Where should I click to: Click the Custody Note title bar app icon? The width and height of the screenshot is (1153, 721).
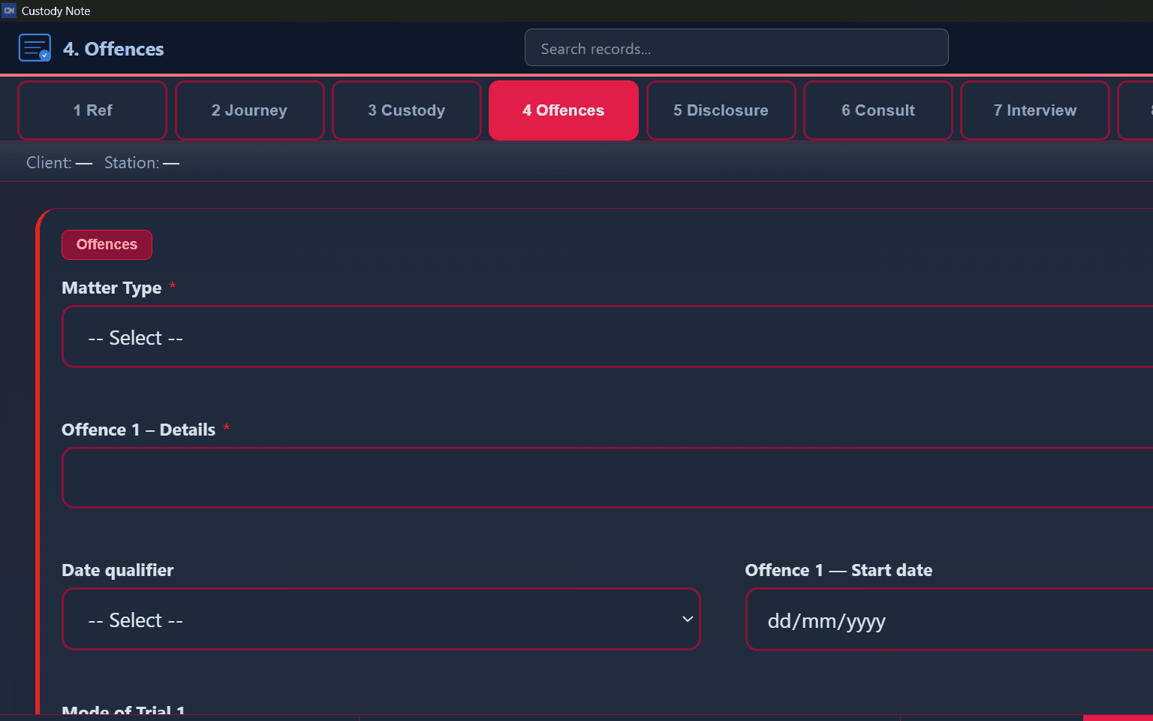click(x=9, y=11)
